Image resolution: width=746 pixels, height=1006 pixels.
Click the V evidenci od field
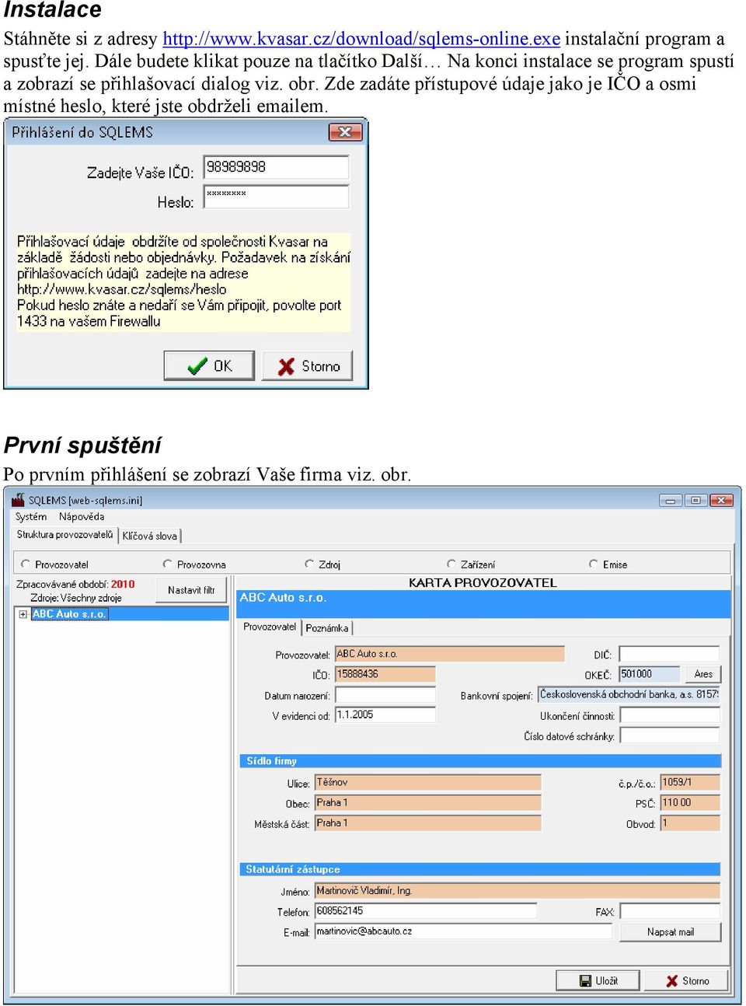click(385, 715)
